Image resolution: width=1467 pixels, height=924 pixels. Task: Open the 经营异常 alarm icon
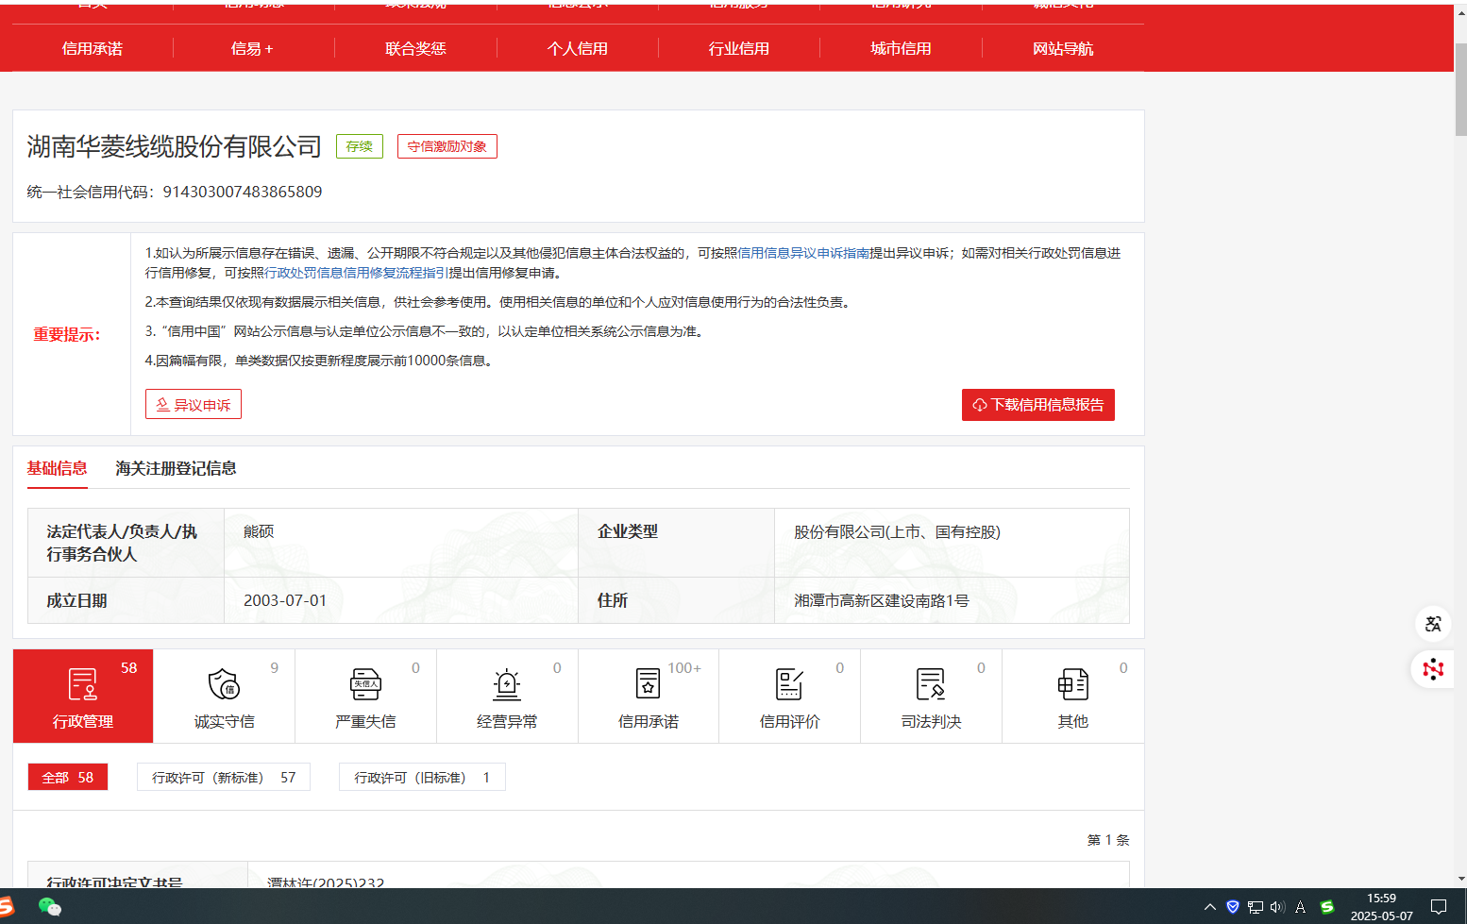(507, 684)
